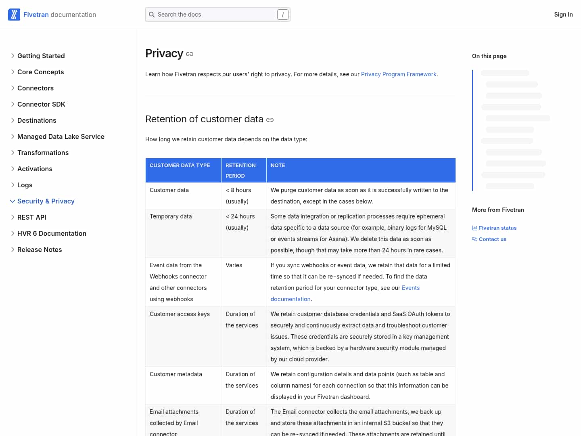Focus the Search the docs field
Viewport: 581px width, 436px height.
(x=217, y=15)
